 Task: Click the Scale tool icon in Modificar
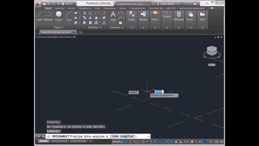tap(90, 23)
